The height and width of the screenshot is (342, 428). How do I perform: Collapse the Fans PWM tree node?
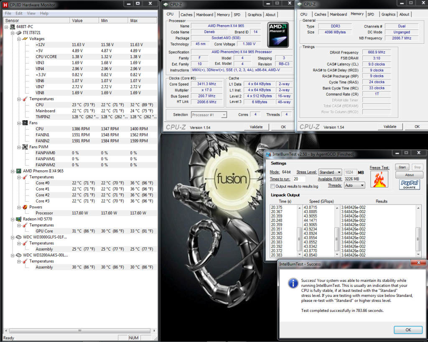(19, 147)
